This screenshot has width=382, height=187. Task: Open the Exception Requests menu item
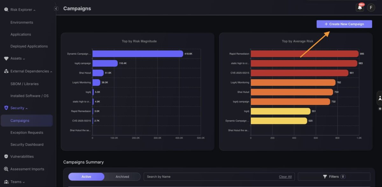coord(27,133)
